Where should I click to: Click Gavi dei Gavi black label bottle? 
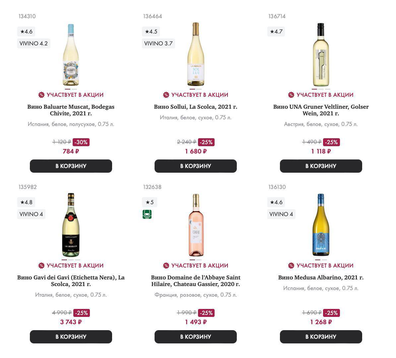tap(71, 225)
